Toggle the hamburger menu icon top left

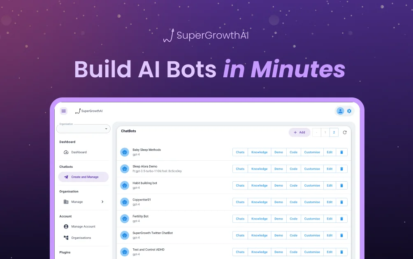[x=63, y=111]
